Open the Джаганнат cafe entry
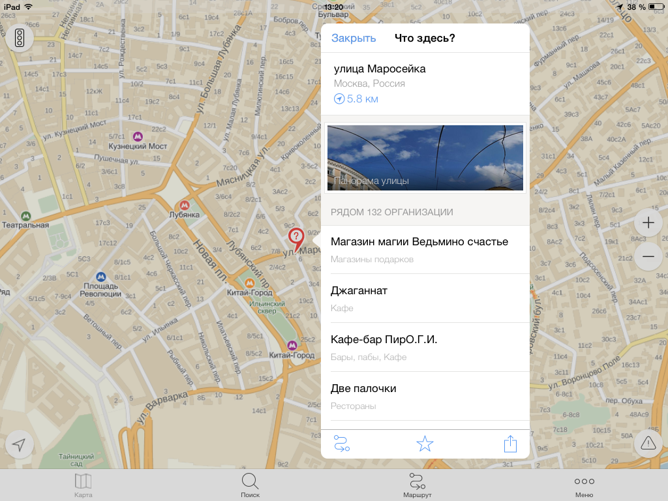This screenshot has height=501, width=668. [x=425, y=298]
